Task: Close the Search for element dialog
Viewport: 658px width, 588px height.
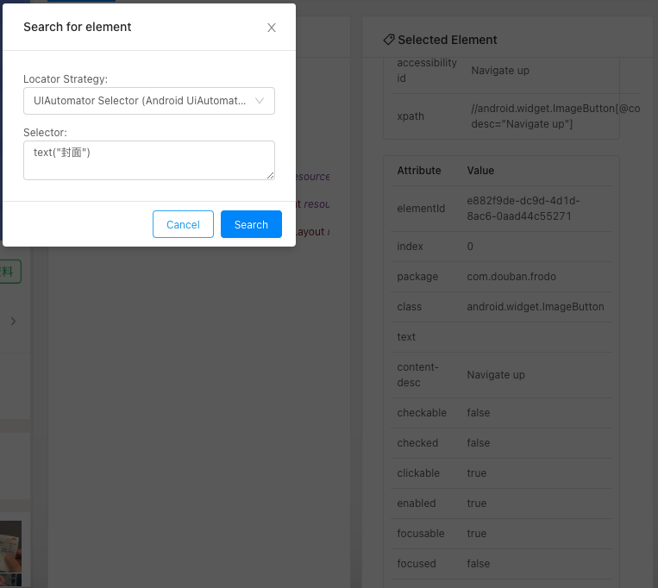Action: [x=272, y=28]
